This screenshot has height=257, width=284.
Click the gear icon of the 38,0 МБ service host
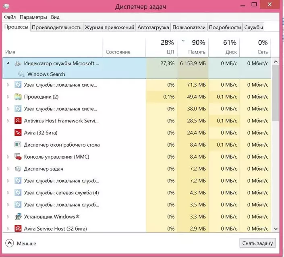coord(18,109)
